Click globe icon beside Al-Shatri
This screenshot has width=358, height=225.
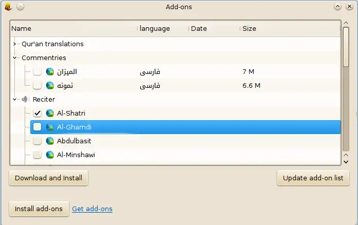[50, 113]
